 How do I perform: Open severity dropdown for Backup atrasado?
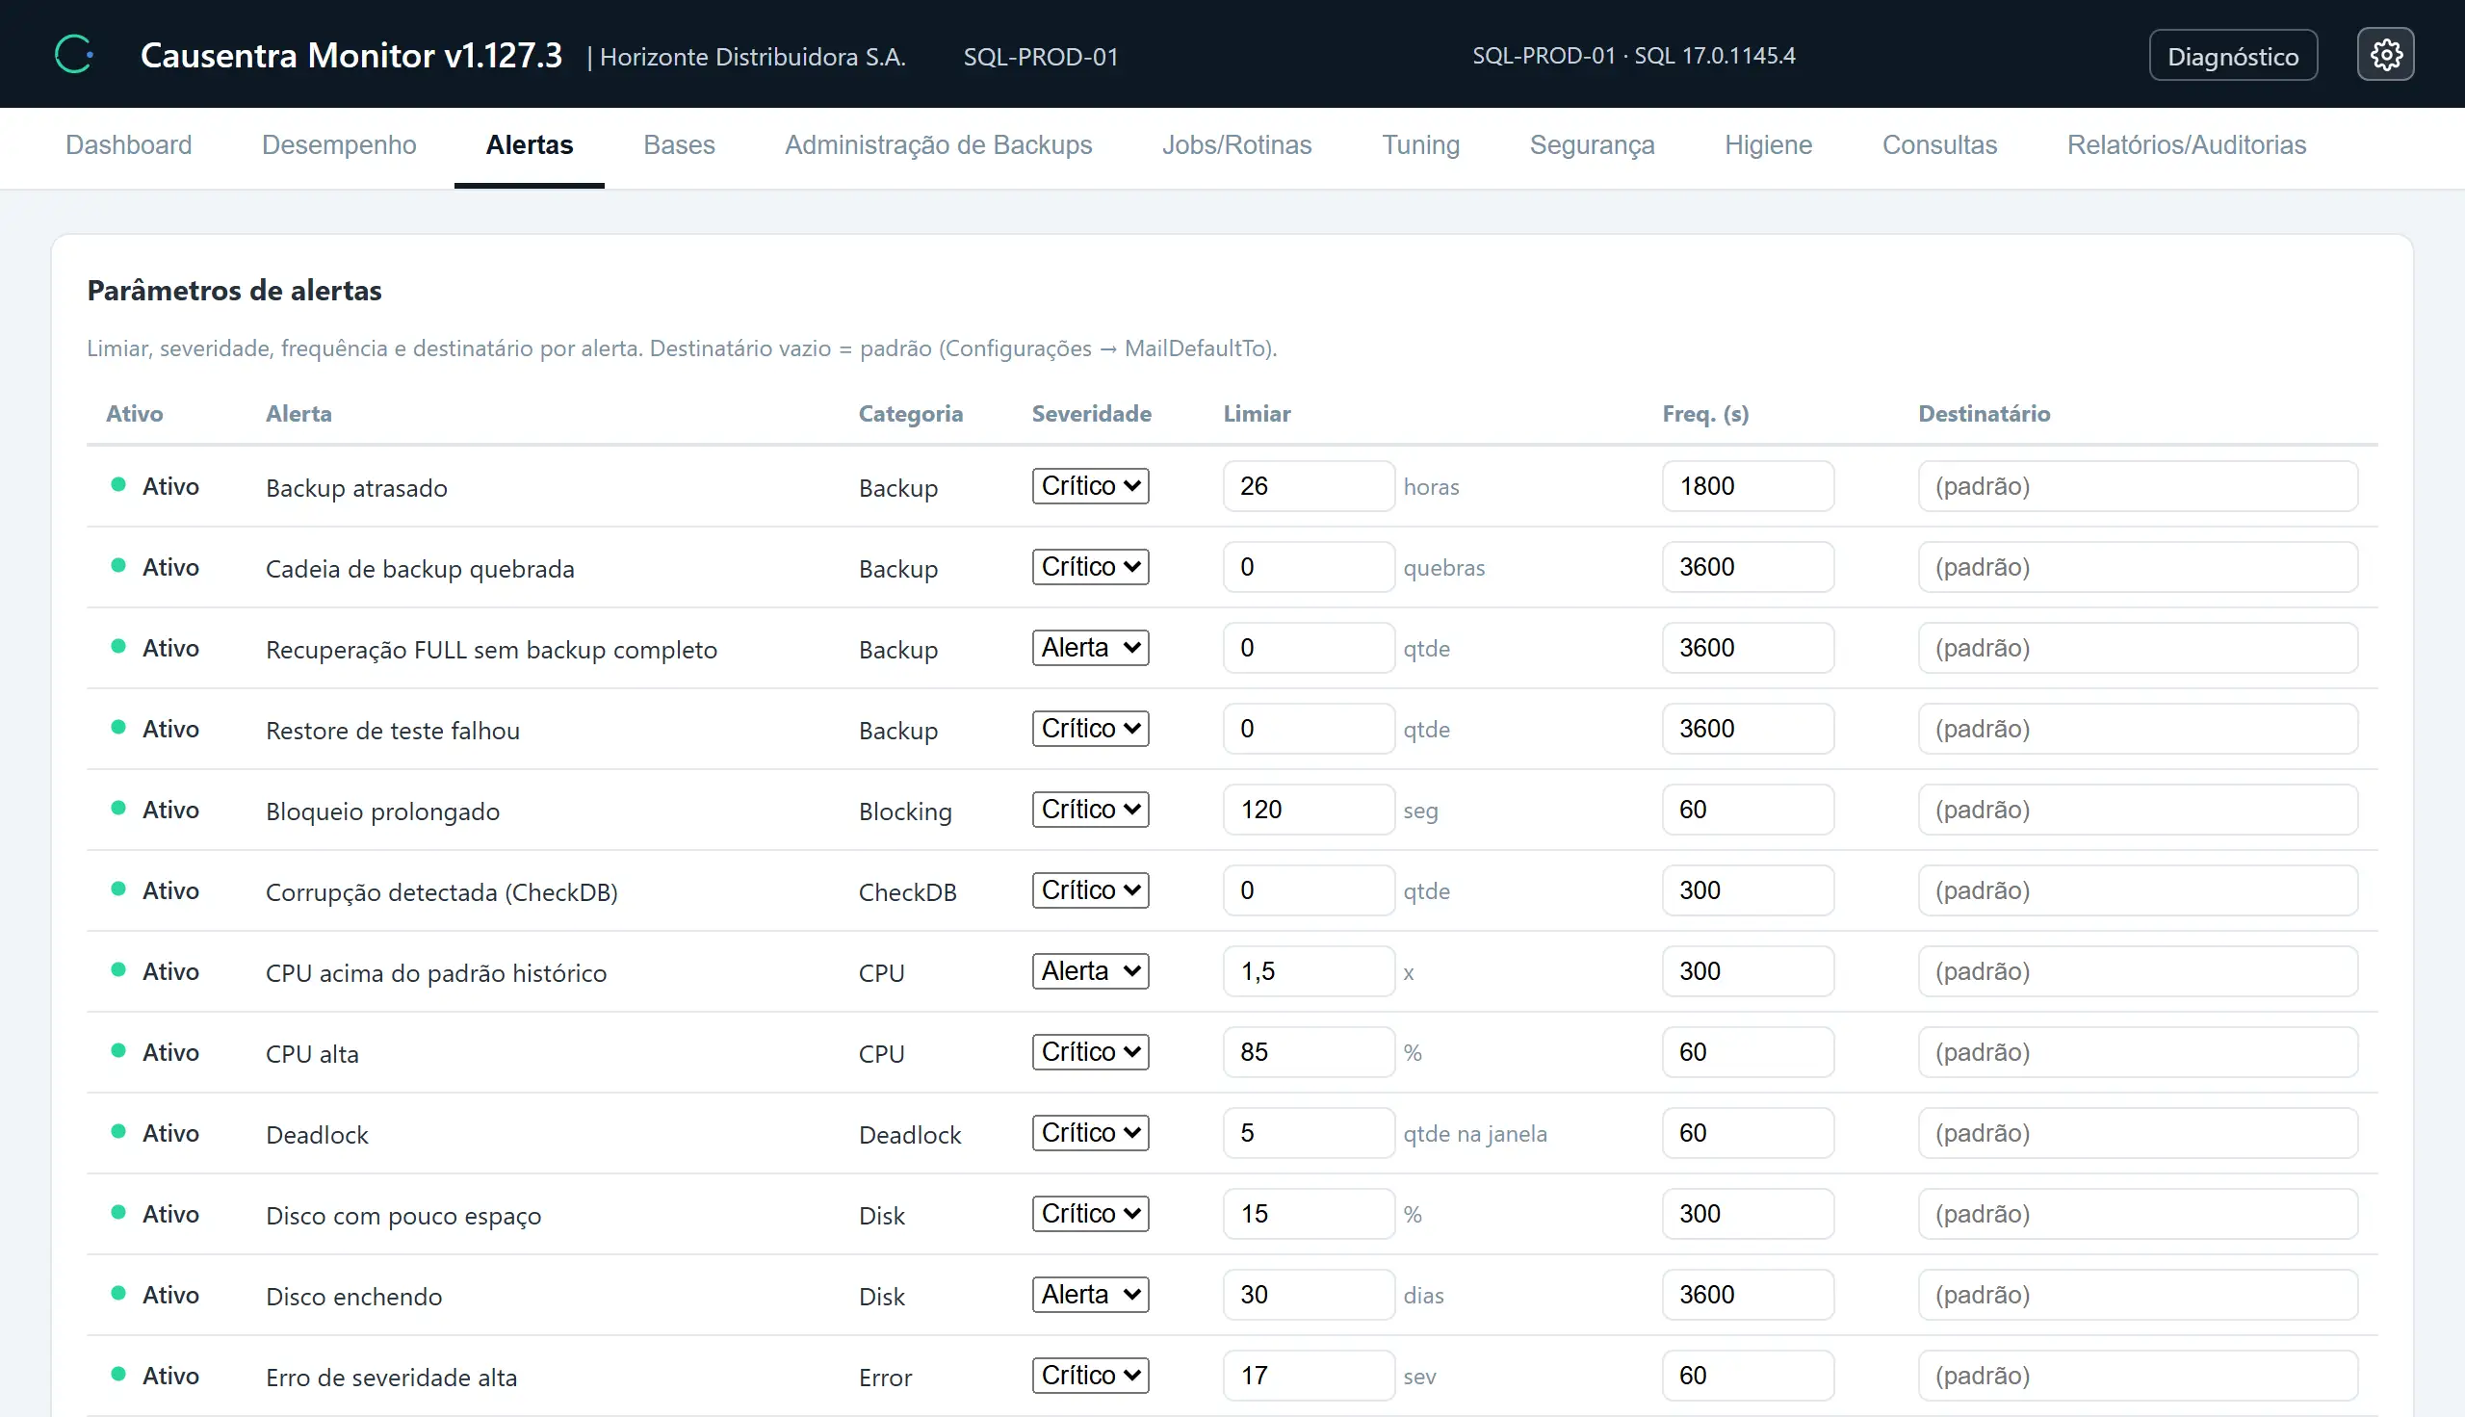[x=1090, y=485]
